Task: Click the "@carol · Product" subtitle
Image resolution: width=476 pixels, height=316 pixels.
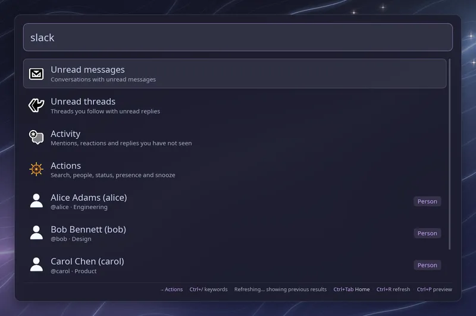Action: click(x=73, y=271)
